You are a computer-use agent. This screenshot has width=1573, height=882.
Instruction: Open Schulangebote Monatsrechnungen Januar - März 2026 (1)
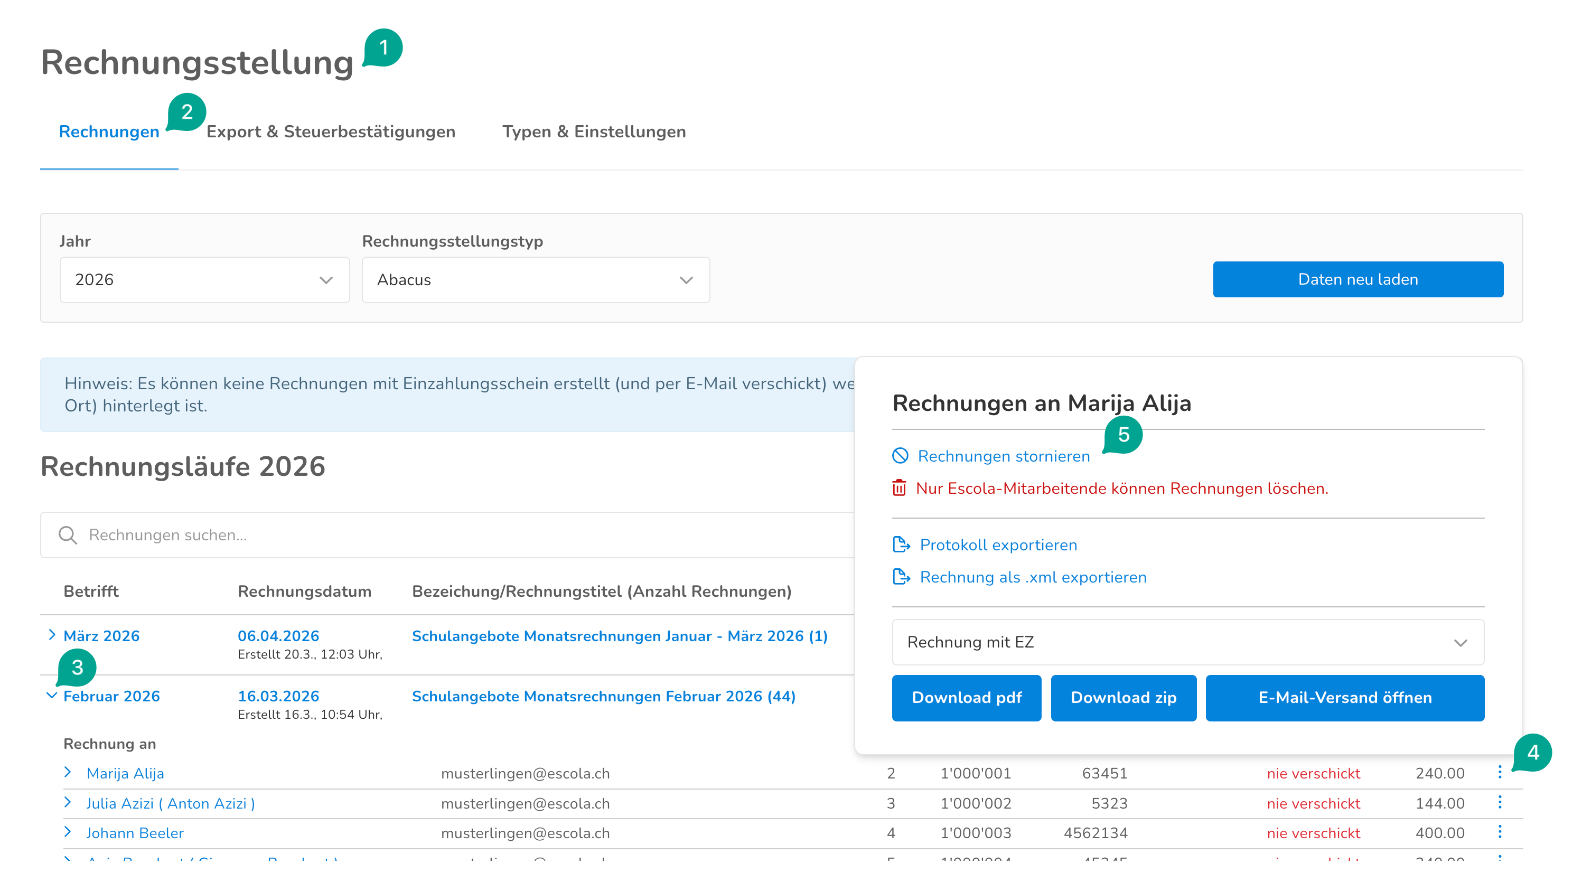click(620, 636)
